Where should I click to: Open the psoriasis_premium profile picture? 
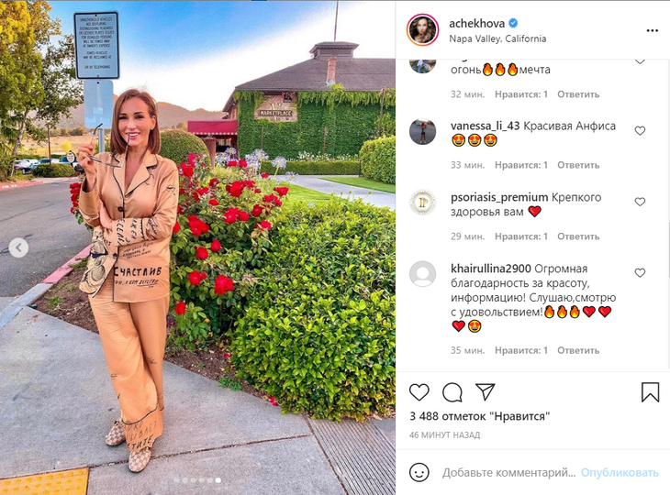tap(422, 203)
